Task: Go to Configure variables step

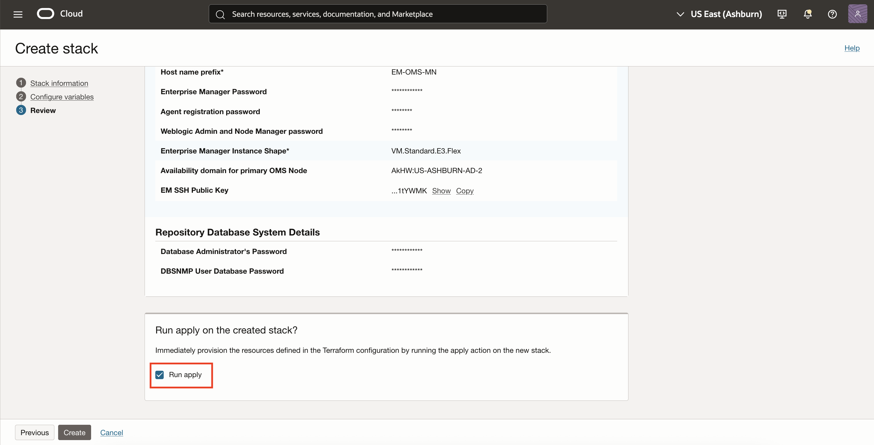Action: click(x=62, y=97)
